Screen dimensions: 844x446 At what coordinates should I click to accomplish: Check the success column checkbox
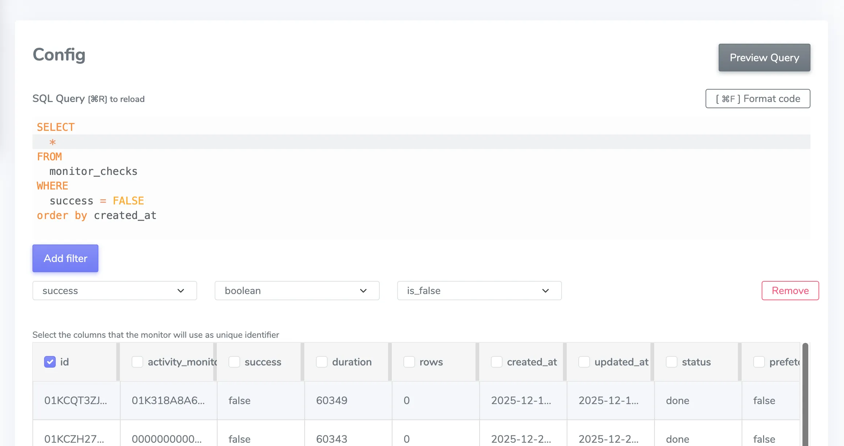click(234, 362)
